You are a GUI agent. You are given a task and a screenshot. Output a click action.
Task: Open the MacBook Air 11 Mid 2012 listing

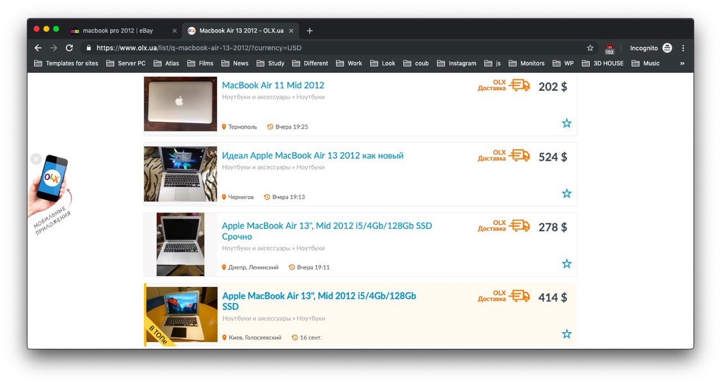tap(273, 85)
